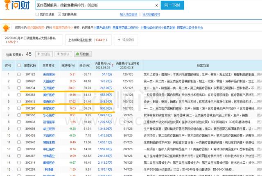Viewport: 262px width, 176px height.
Task: Sort by 现价(元) column header
Action: 85,66
